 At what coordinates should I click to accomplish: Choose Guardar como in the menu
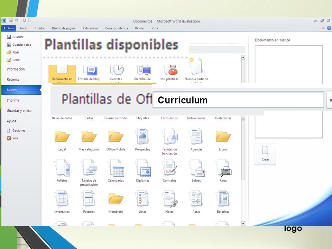click(19, 45)
